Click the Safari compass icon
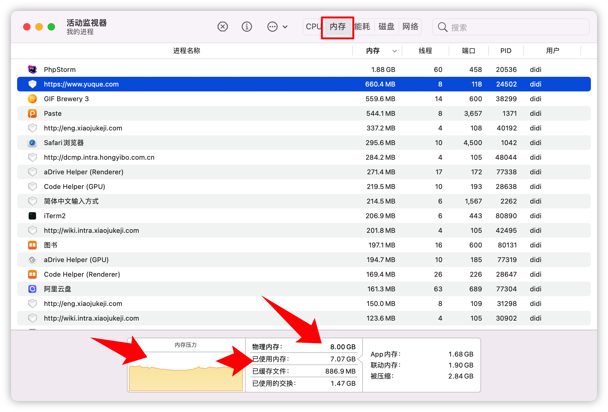The width and height of the screenshot is (608, 412). (32, 143)
